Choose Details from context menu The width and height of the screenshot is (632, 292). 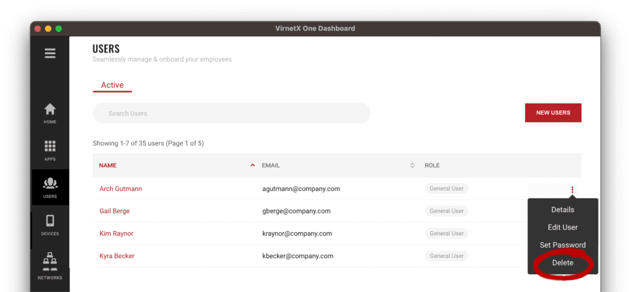562,210
